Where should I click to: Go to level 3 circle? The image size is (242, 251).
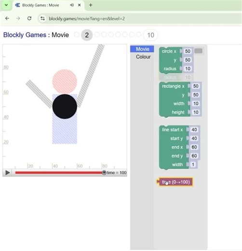(97, 35)
